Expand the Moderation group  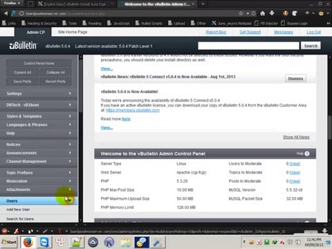pos(39,181)
